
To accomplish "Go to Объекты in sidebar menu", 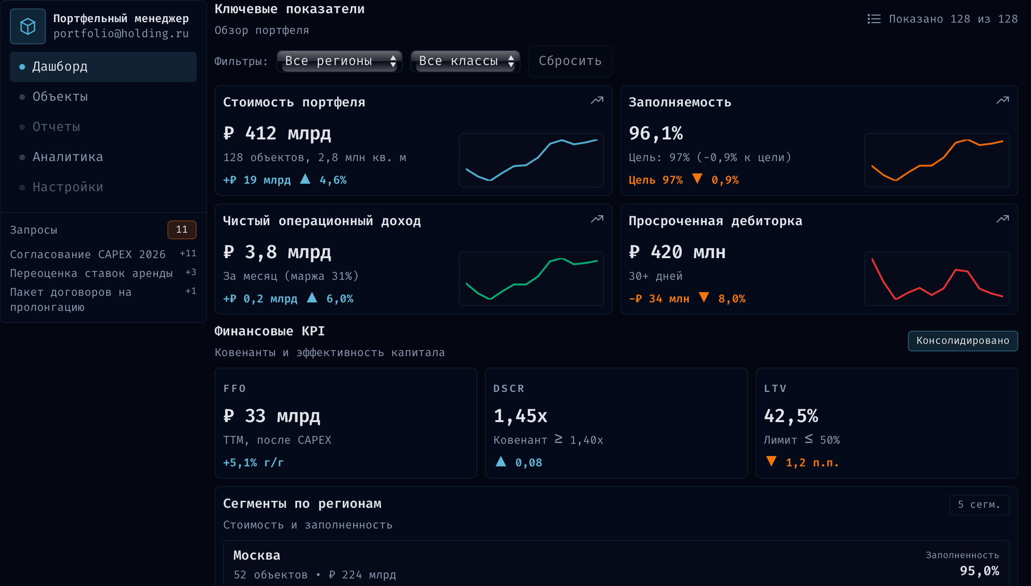I will pyautogui.click(x=60, y=97).
